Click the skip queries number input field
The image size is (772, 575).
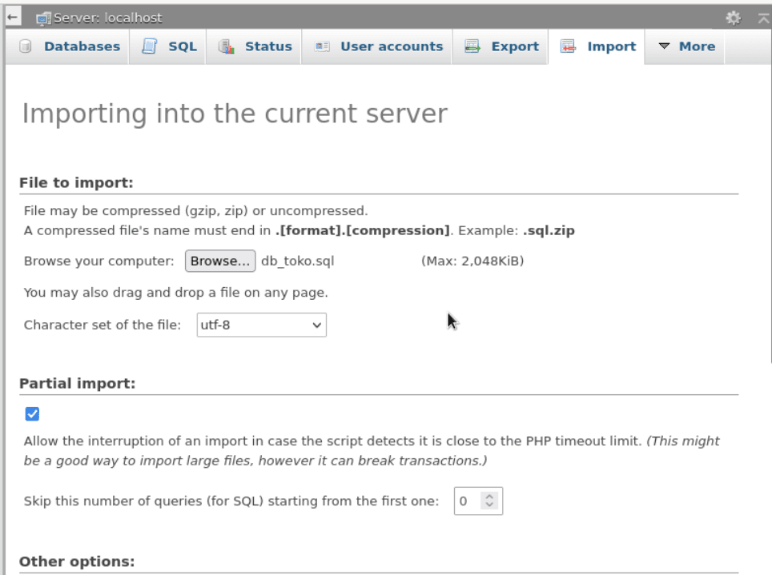(x=468, y=501)
